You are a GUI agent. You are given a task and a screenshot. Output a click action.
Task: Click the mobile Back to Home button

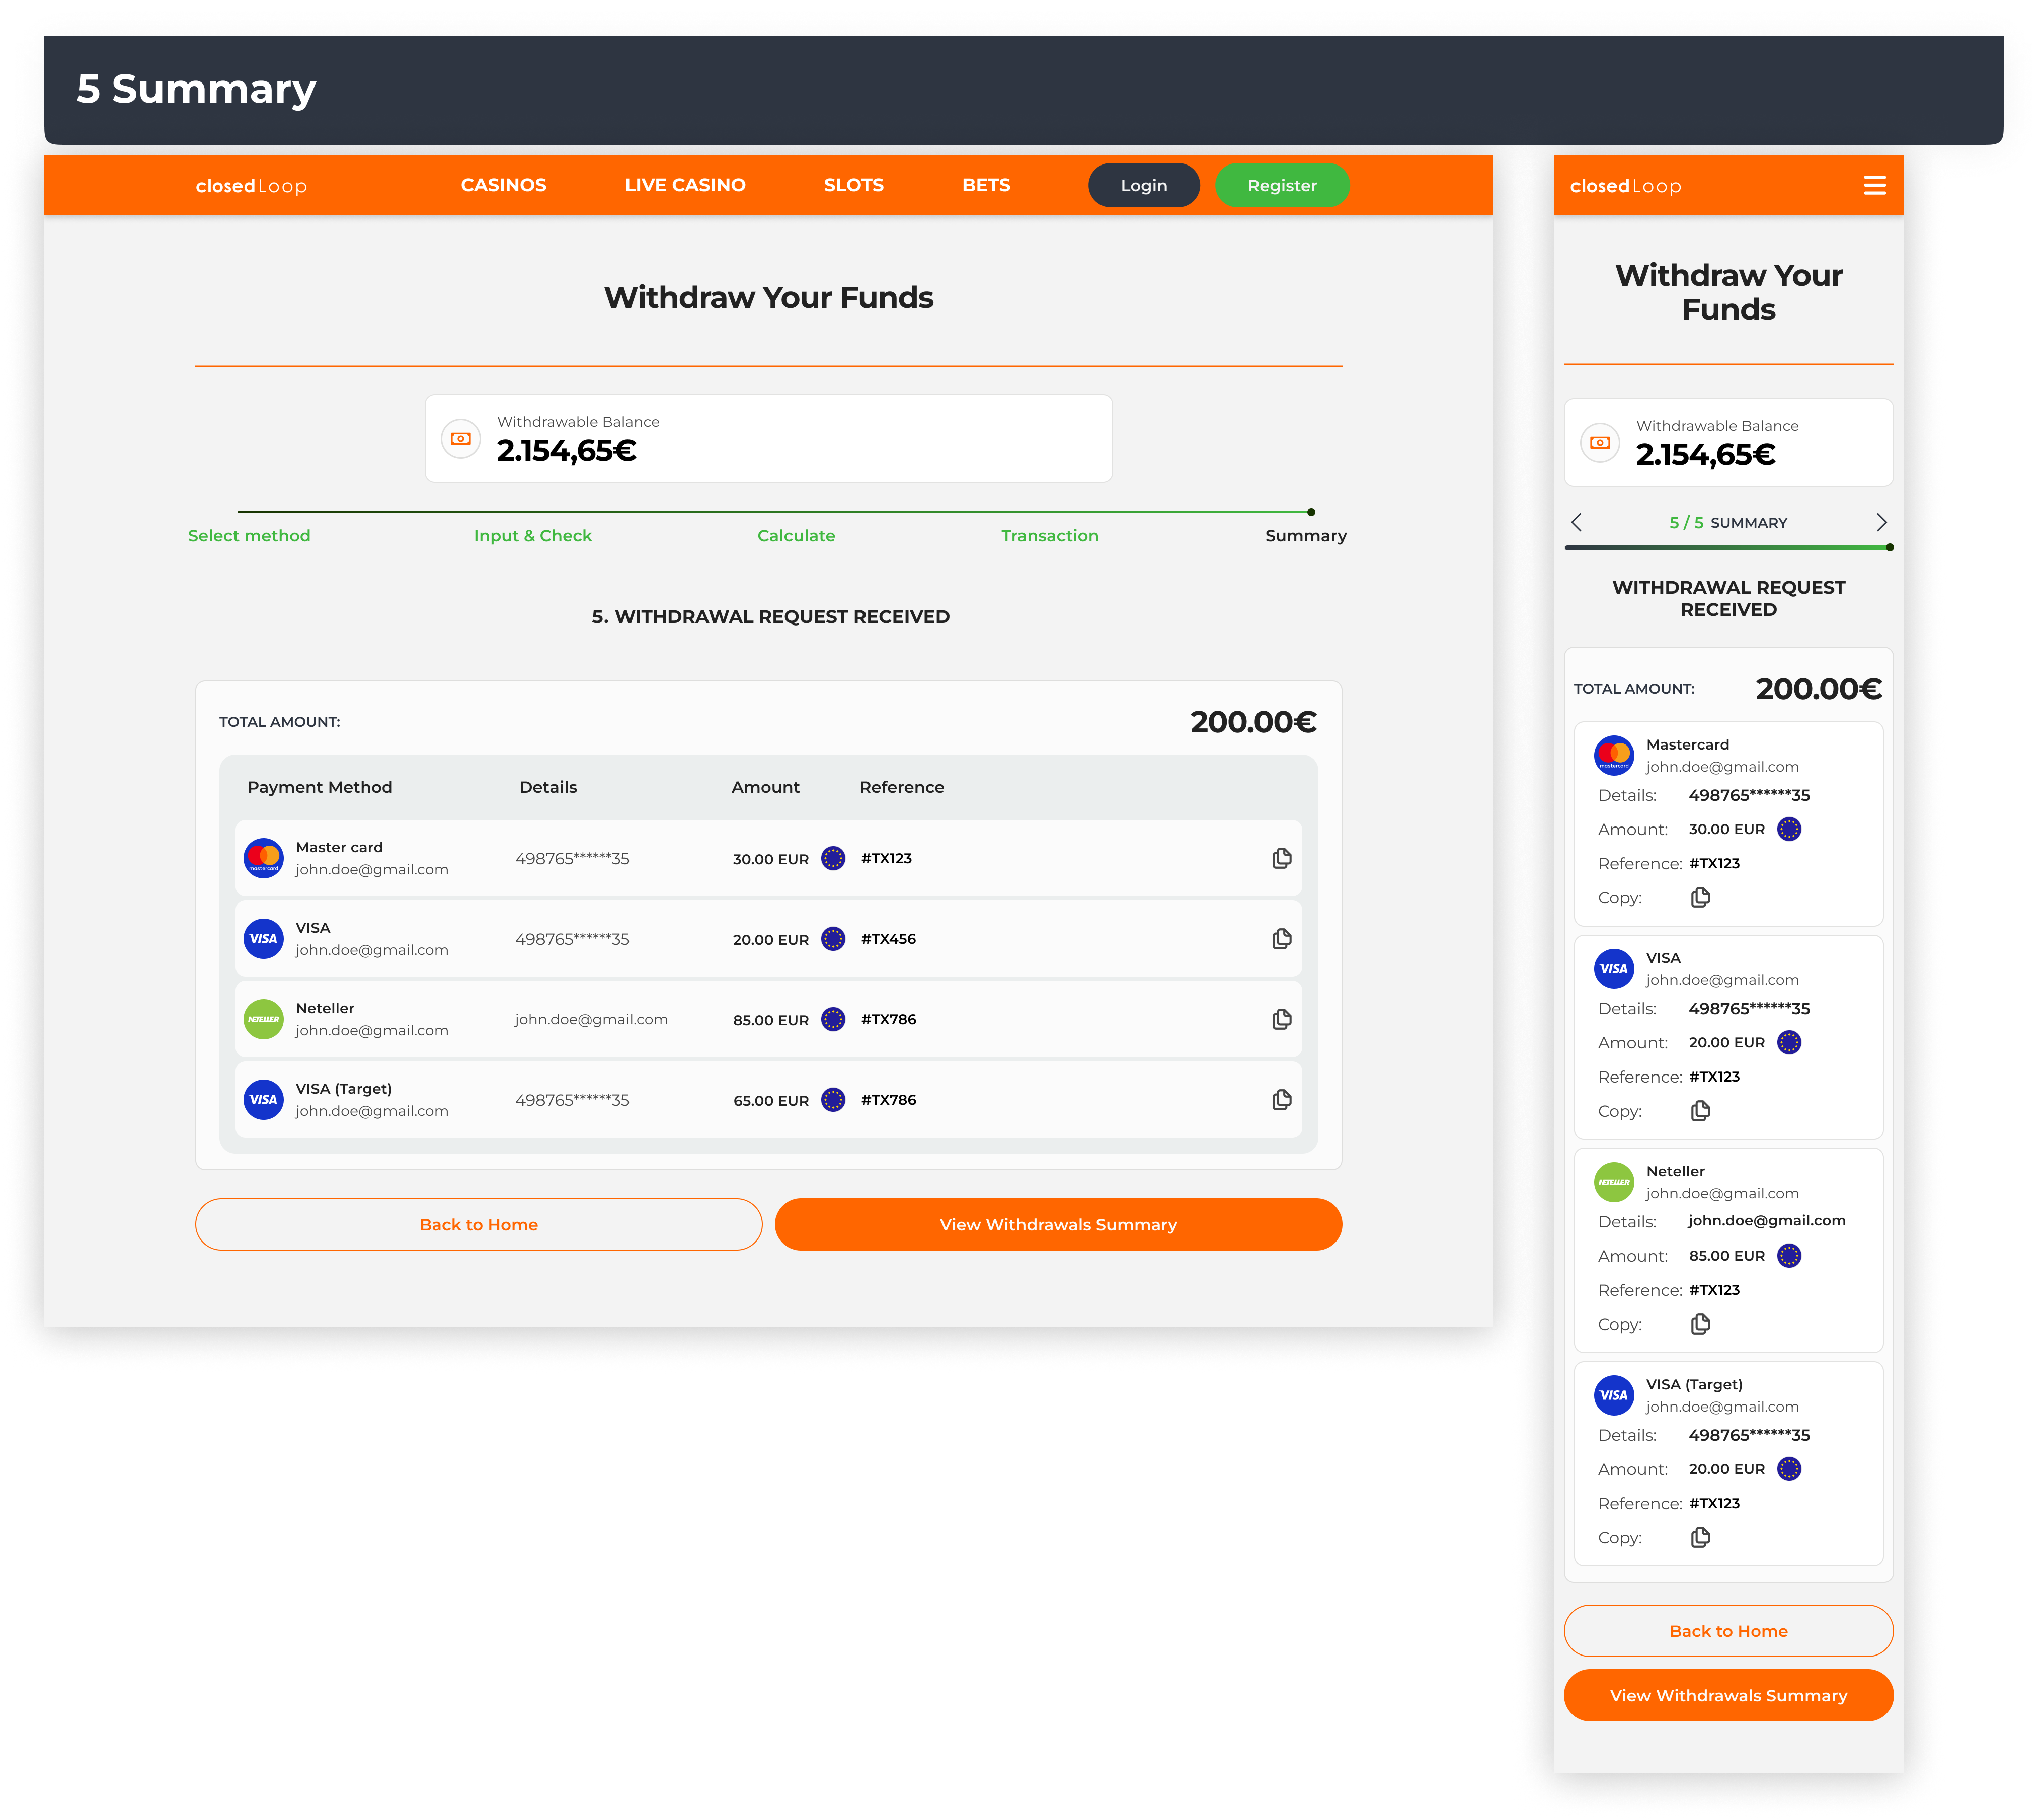click(1728, 1631)
